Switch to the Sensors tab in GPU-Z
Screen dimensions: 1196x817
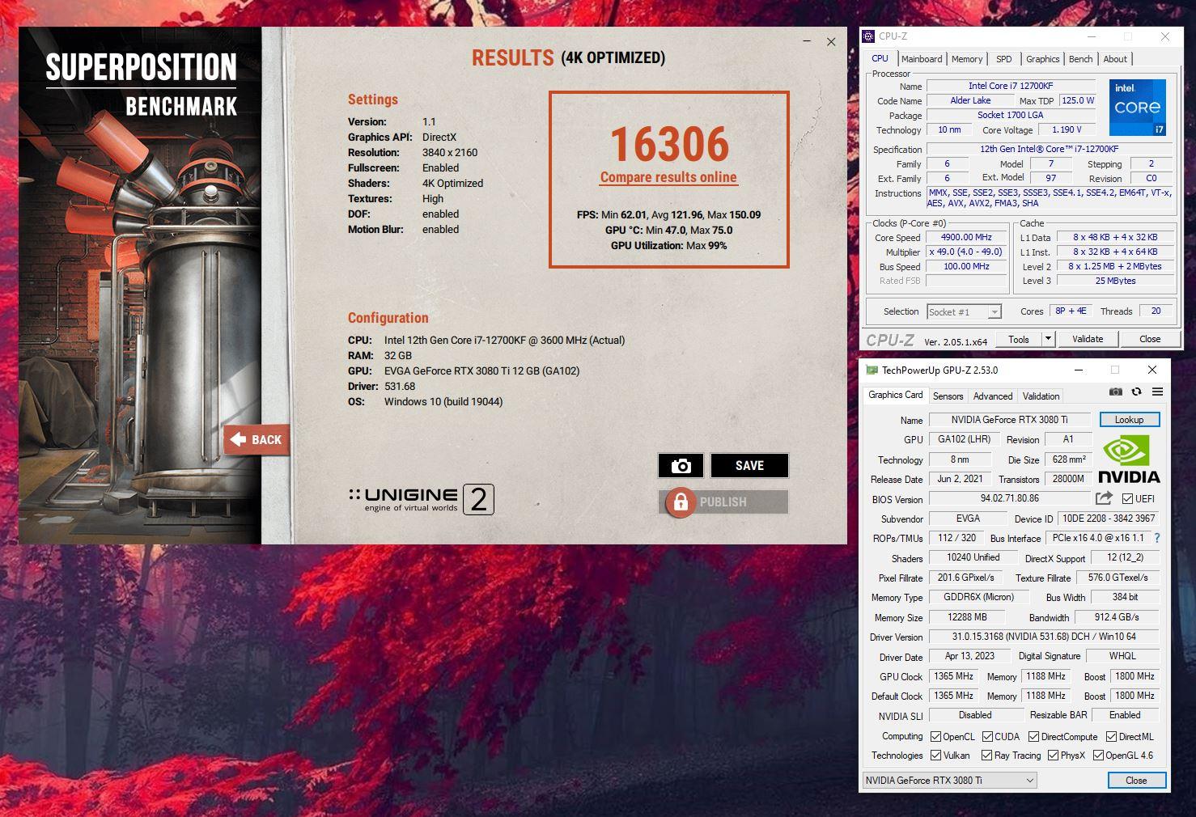[x=948, y=396]
